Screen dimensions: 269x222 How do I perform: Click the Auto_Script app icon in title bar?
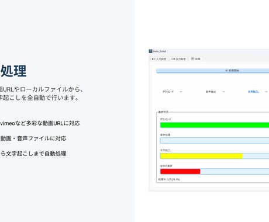point(150,51)
